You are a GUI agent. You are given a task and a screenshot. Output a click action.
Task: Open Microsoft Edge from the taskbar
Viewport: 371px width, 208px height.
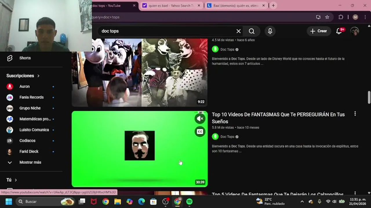[141, 201]
